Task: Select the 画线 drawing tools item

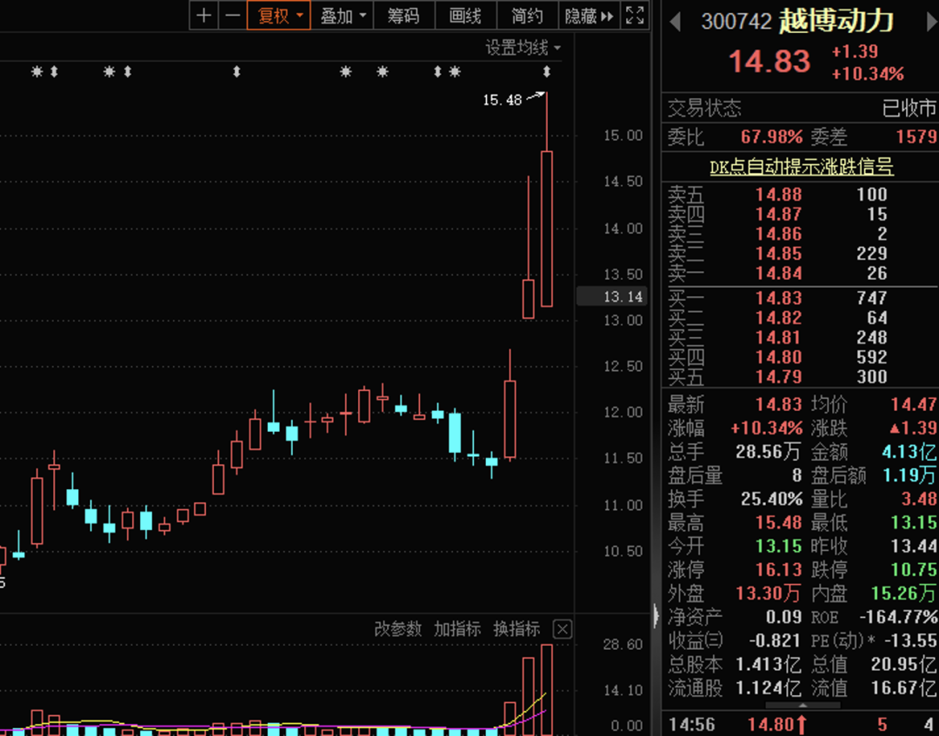Action: pos(465,16)
